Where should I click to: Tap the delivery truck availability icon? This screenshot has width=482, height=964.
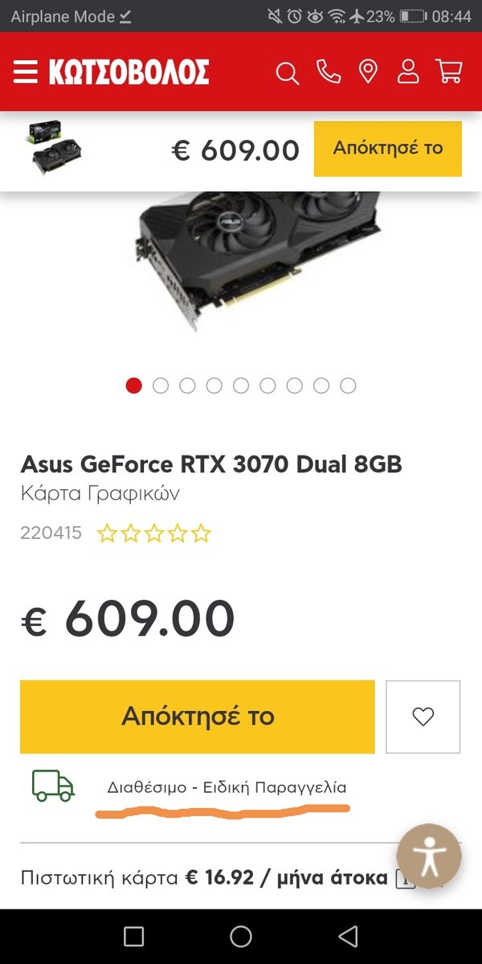coord(53,786)
